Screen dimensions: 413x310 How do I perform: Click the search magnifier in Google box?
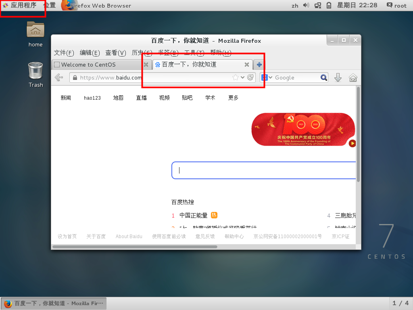(324, 77)
